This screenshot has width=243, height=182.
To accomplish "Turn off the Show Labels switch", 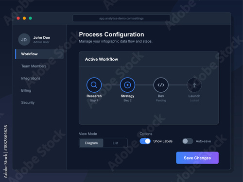I will click(145, 141).
